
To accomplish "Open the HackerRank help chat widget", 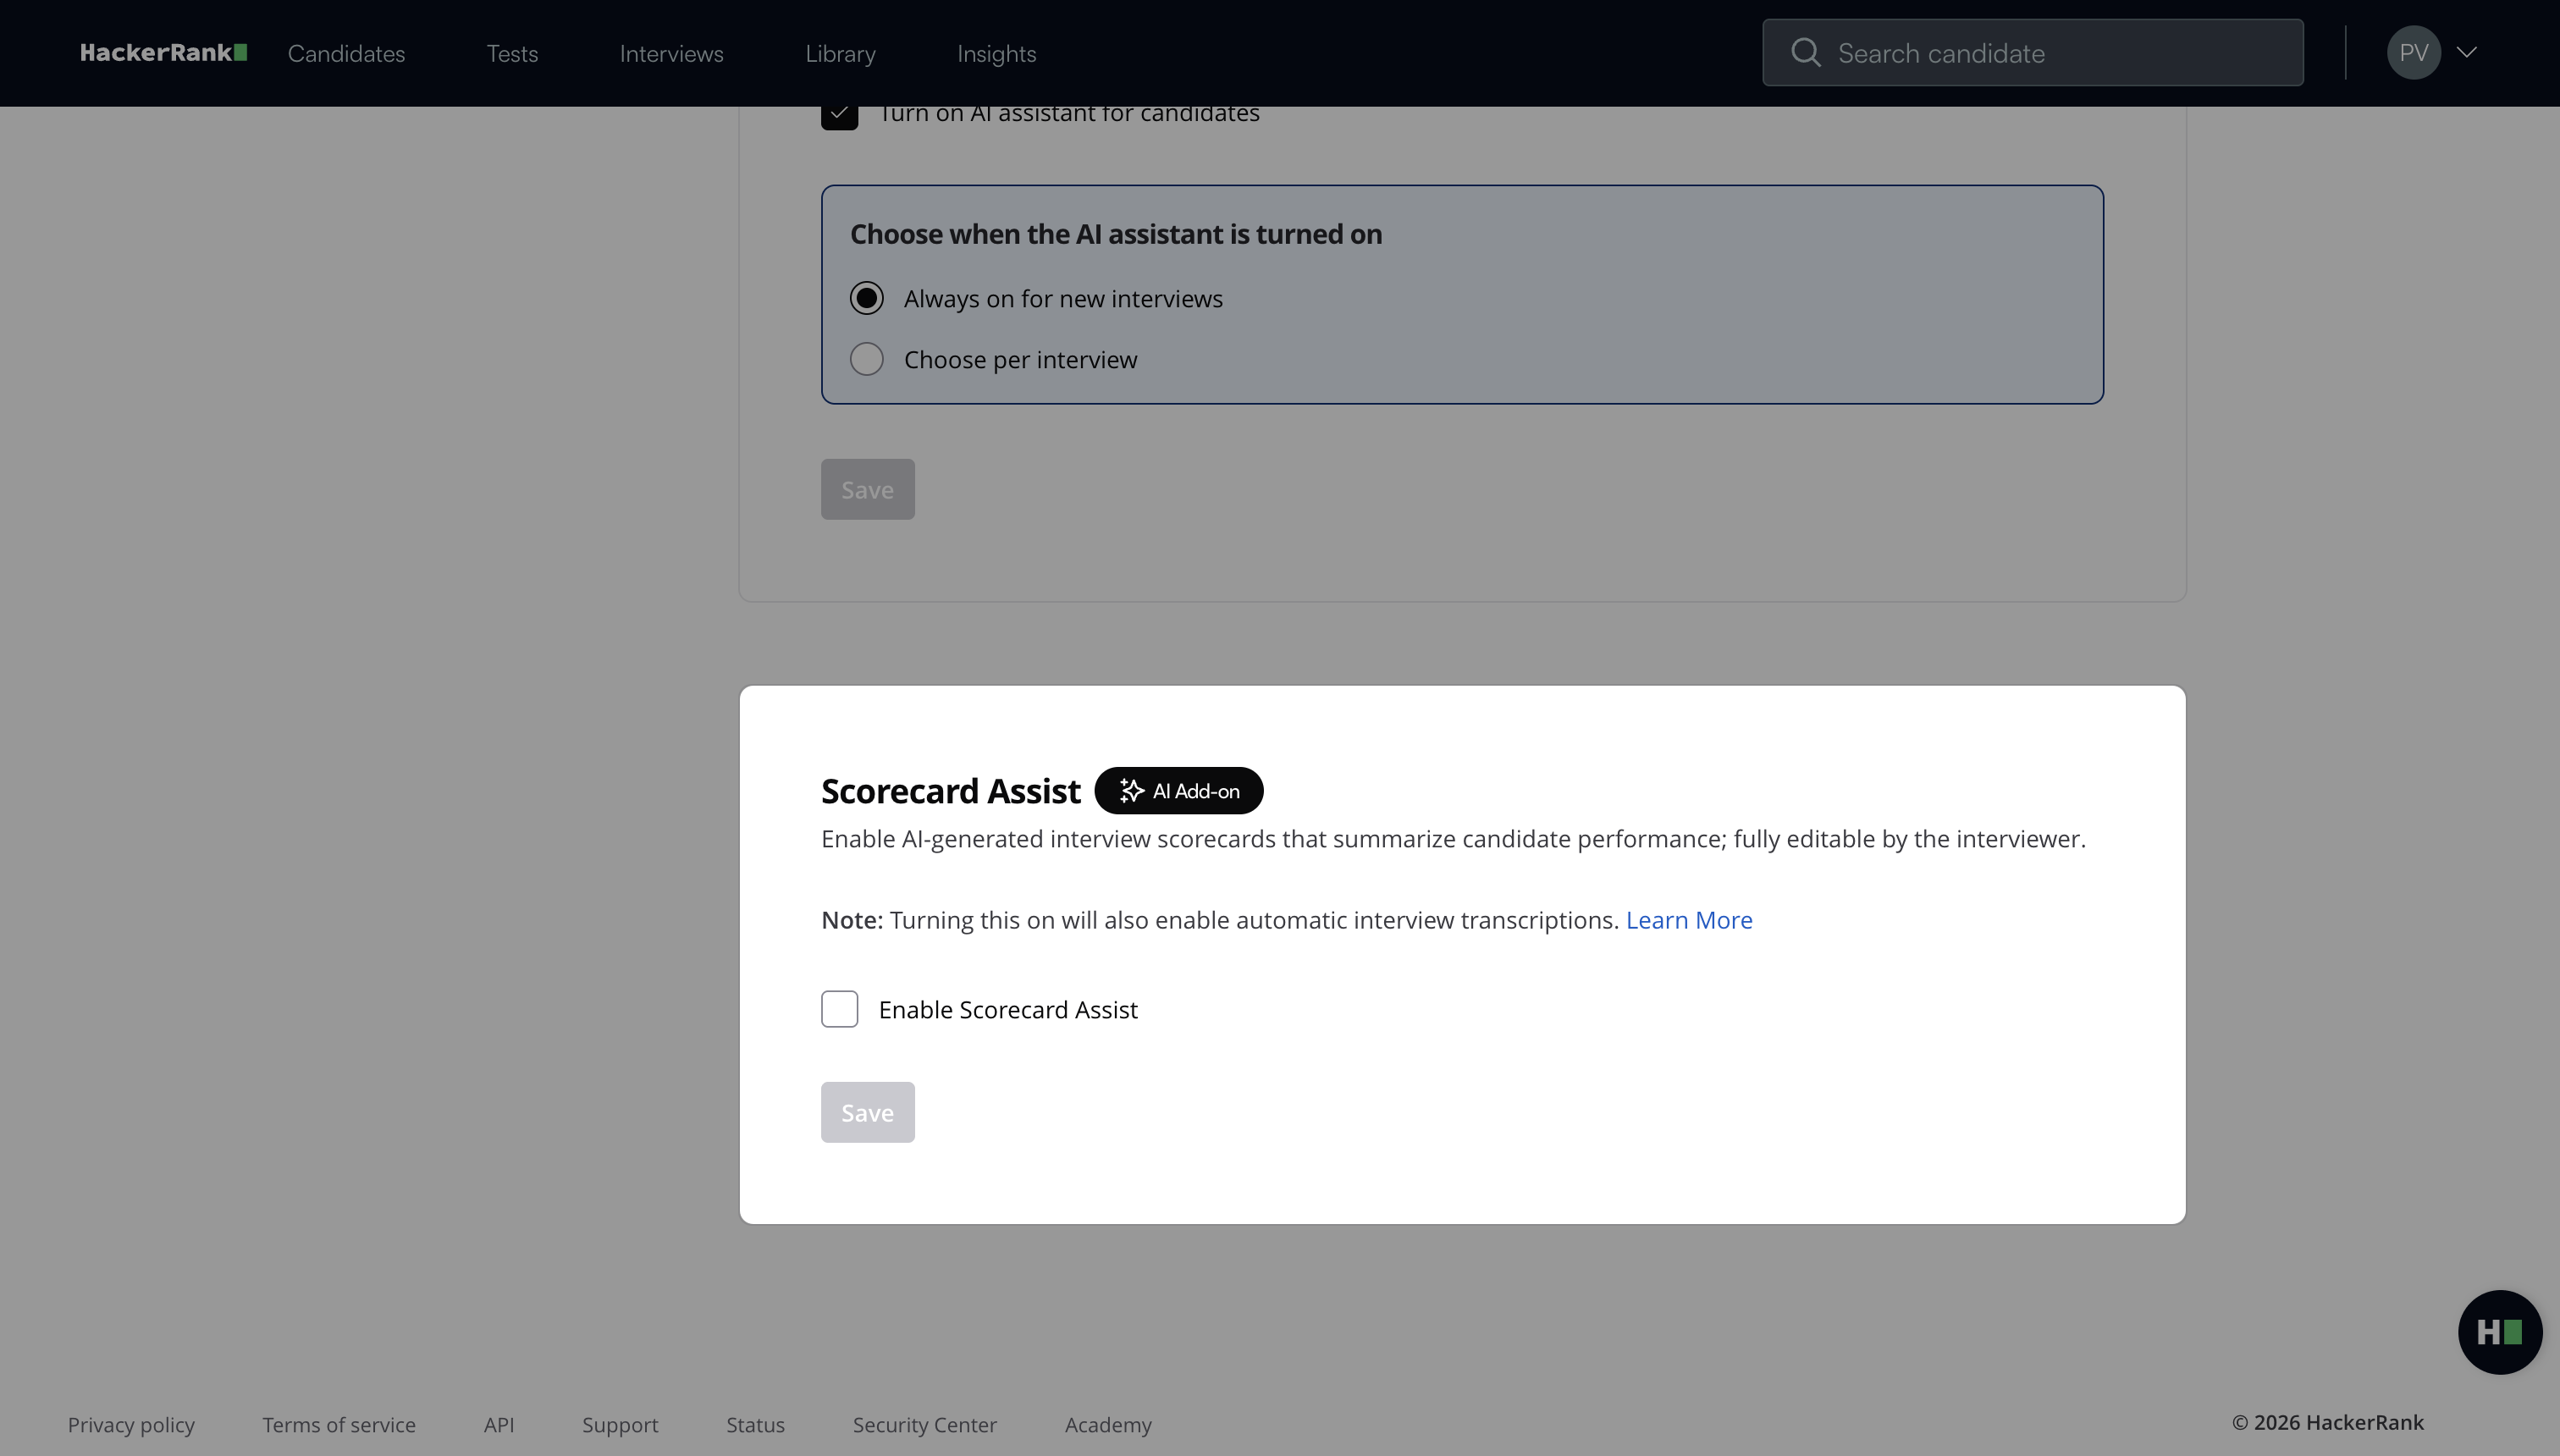I will coord(2499,1332).
